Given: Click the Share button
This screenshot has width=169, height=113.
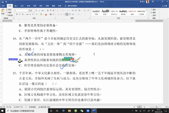Looking at the screenshot, I should tap(164, 6).
